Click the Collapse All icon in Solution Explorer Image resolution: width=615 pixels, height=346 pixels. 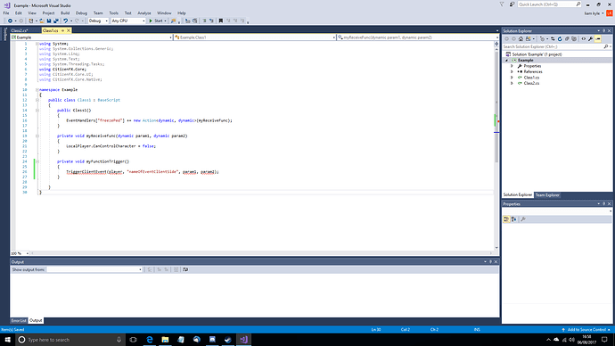click(567, 39)
